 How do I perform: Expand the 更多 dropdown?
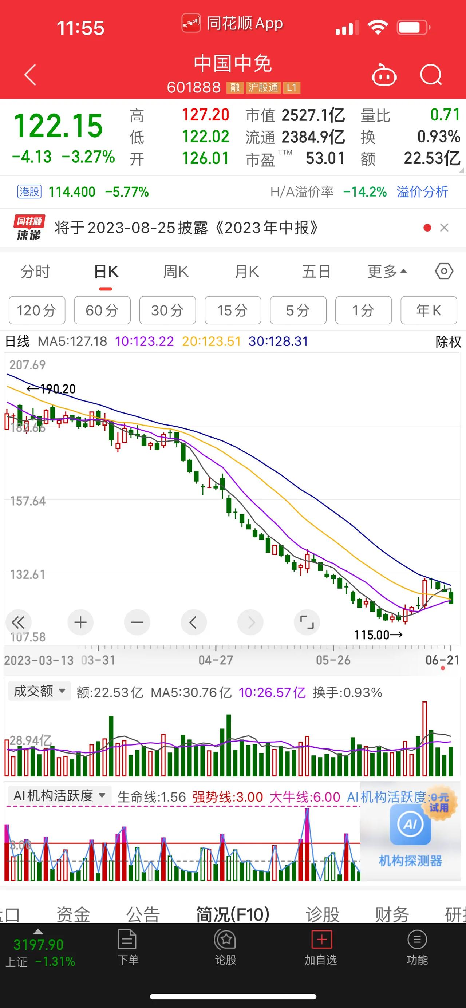pyautogui.click(x=387, y=272)
